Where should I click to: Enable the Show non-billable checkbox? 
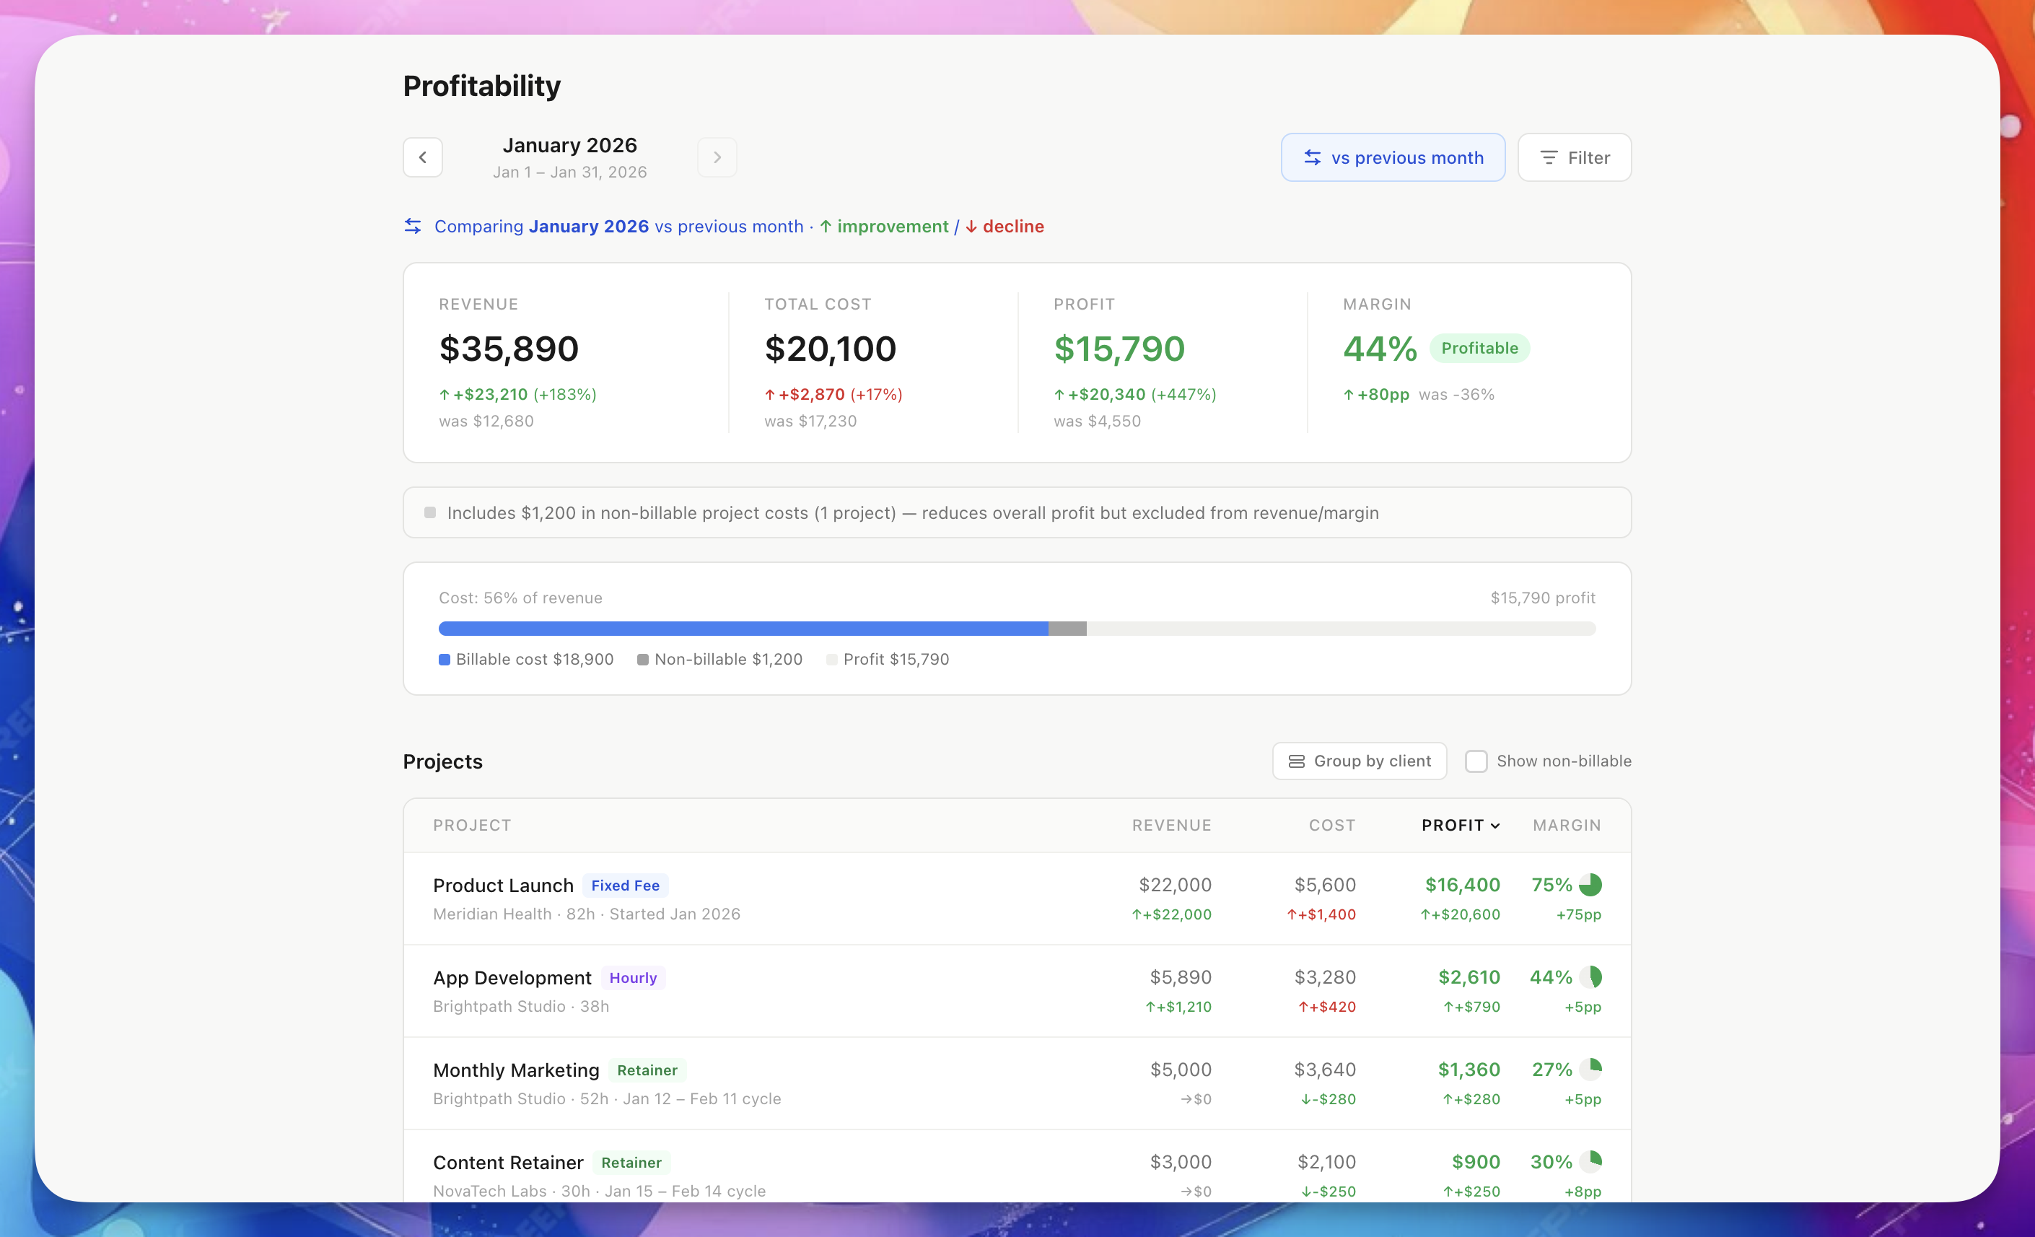click(x=1476, y=761)
